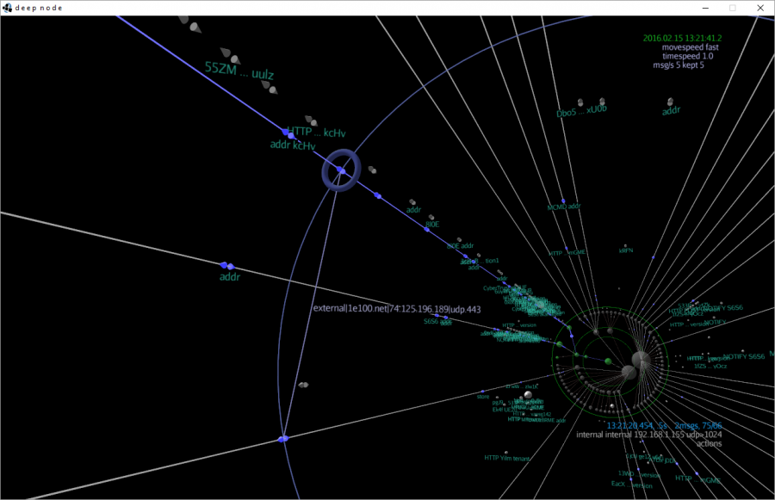Screen dimensions: 775x500
Task: Click the '1fZS ... yOcz' label
Action: pyautogui.click(x=710, y=366)
